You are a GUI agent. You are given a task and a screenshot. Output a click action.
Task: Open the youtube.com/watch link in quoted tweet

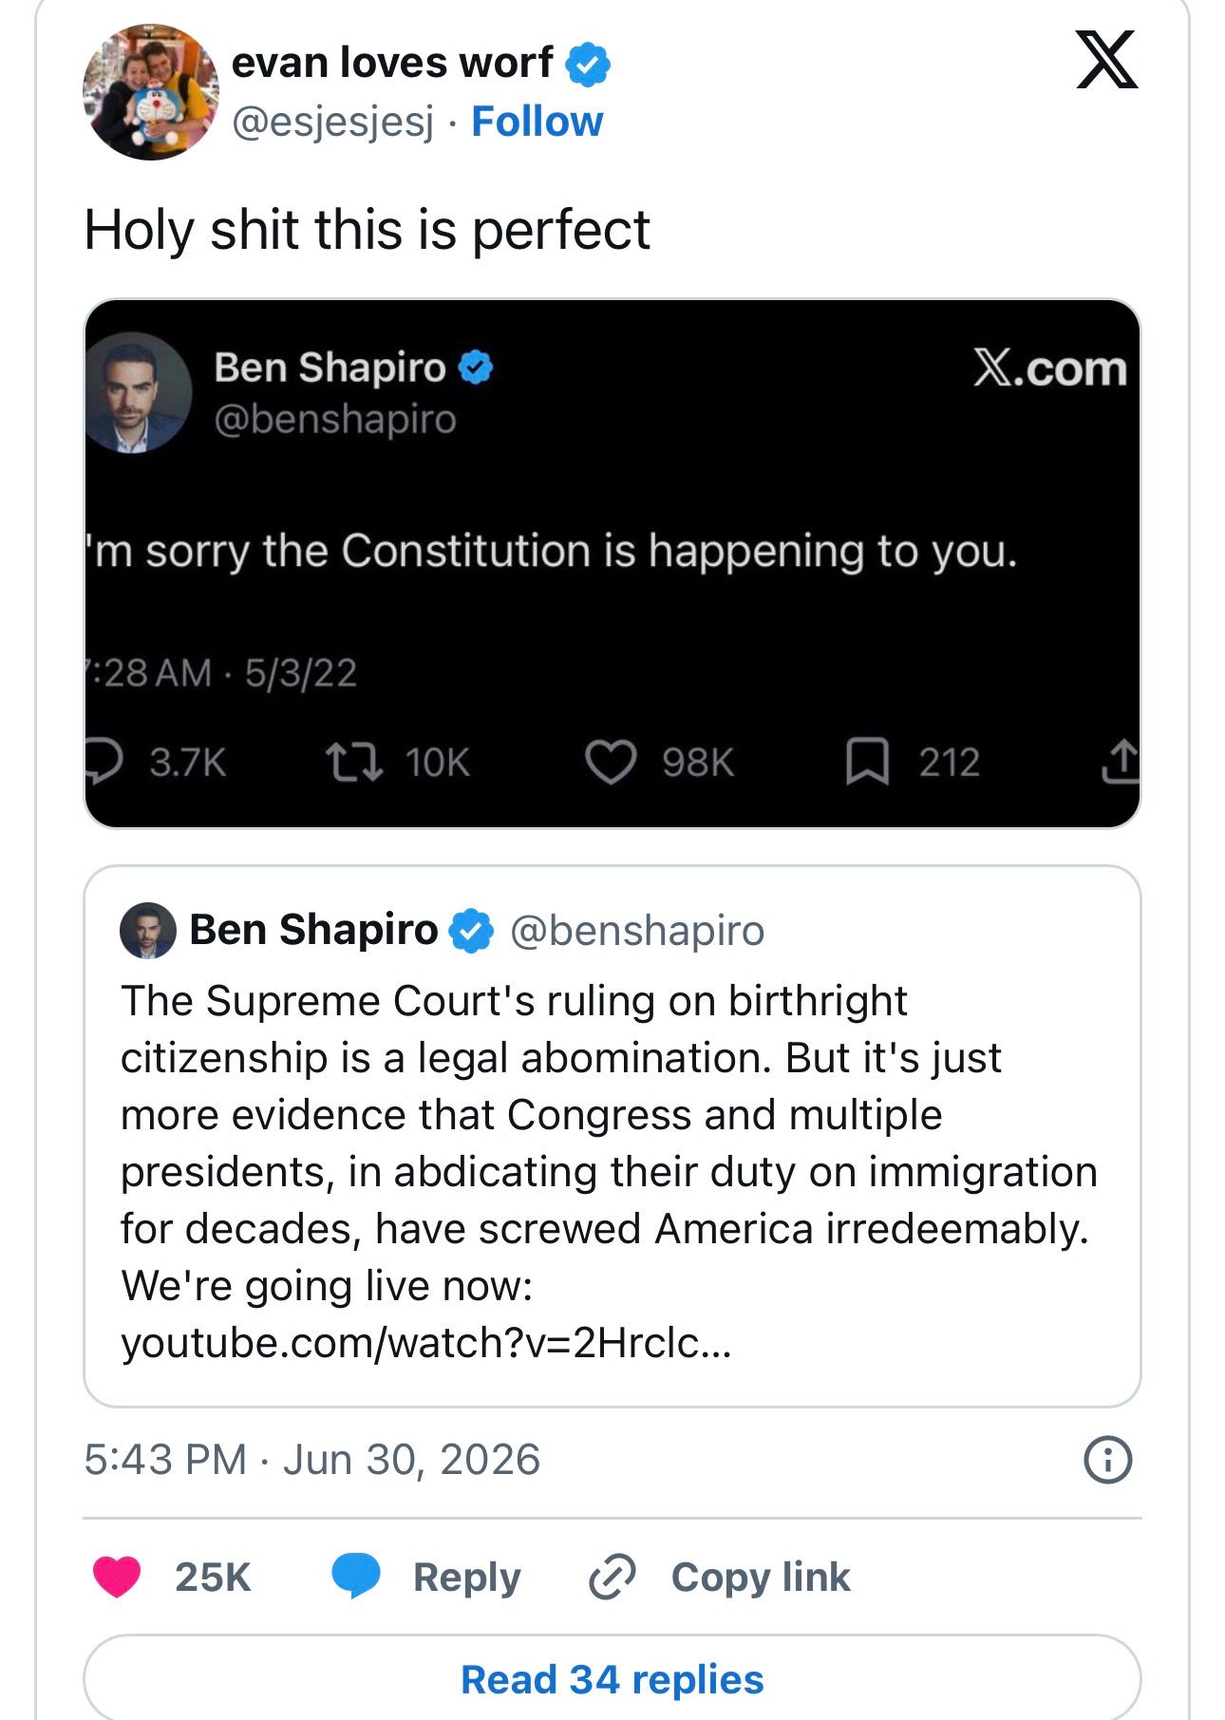426,1342
